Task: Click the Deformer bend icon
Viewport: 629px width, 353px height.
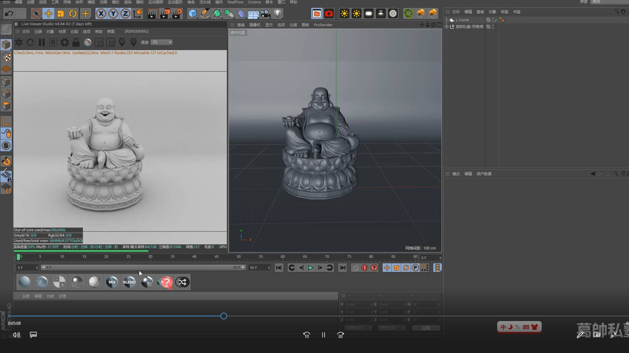Action: 241,13
